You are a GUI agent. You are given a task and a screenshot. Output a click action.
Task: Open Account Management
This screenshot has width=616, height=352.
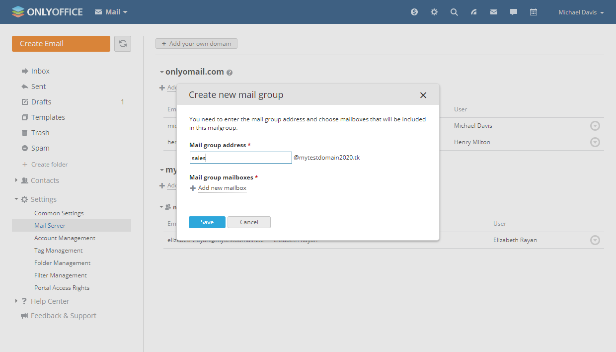pos(65,238)
